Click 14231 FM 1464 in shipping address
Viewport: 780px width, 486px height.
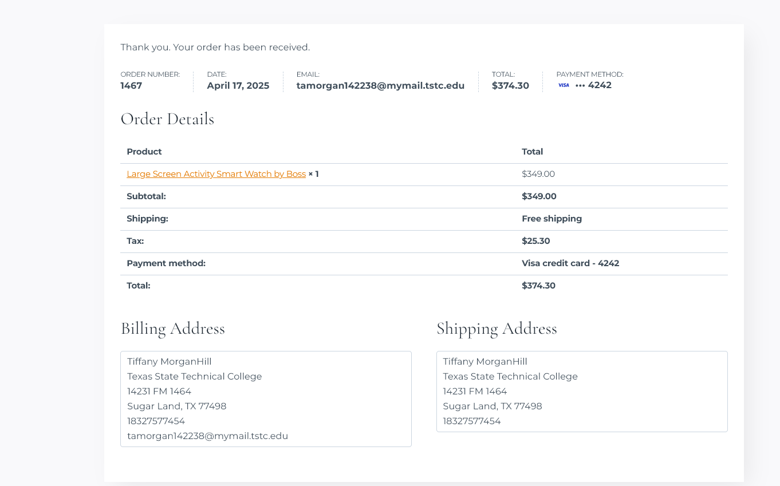[475, 392]
